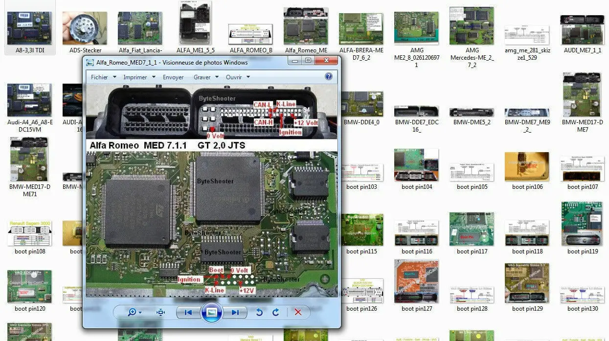Open photo viewer help (blue question mark)
The height and width of the screenshot is (341, 609).
[x=329, y=77]
